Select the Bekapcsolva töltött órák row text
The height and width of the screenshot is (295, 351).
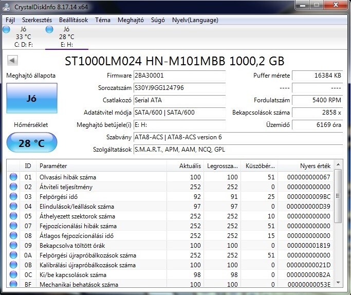[72, 246]
